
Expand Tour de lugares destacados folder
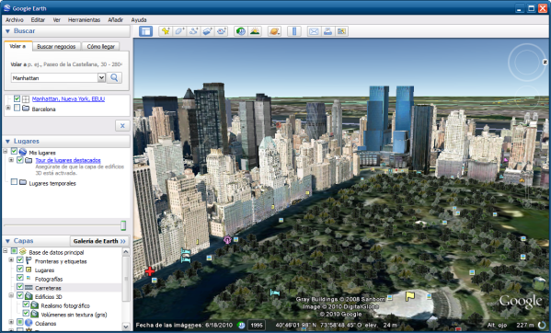click(11, 160)
